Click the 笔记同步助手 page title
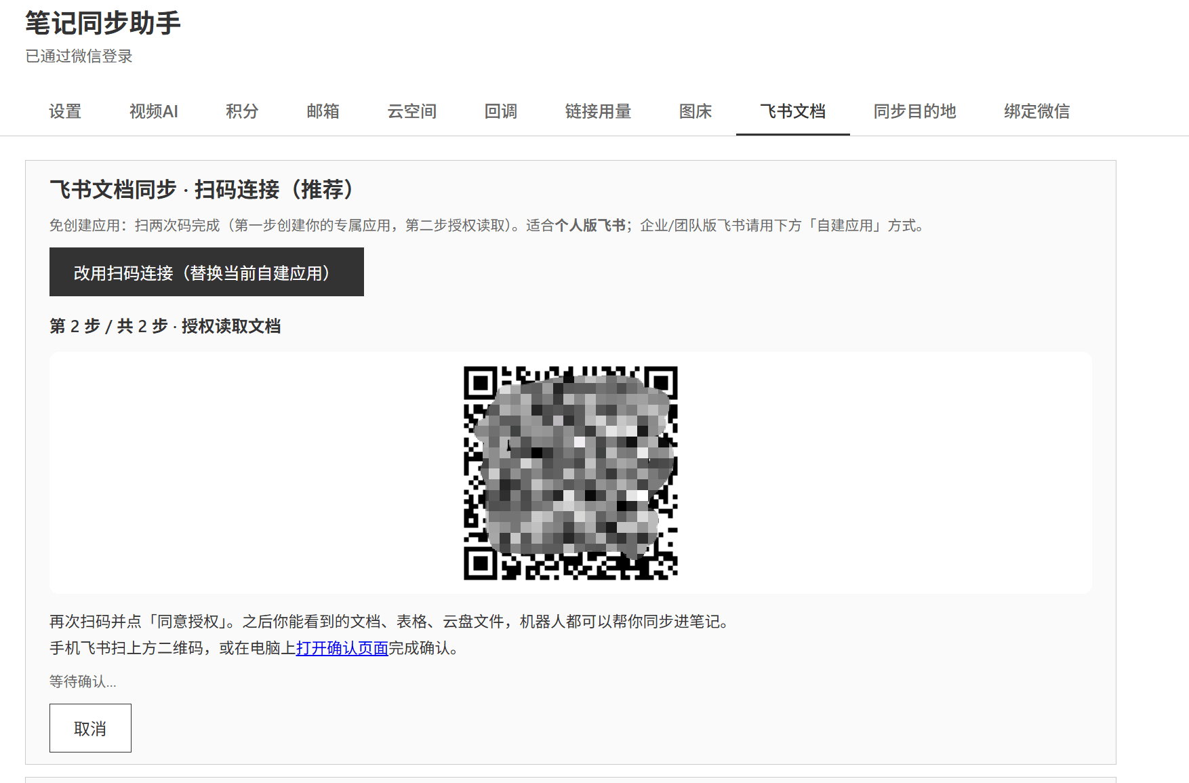Image resolution: width=1189 pixels, height=783 pixels. point(103,23)
